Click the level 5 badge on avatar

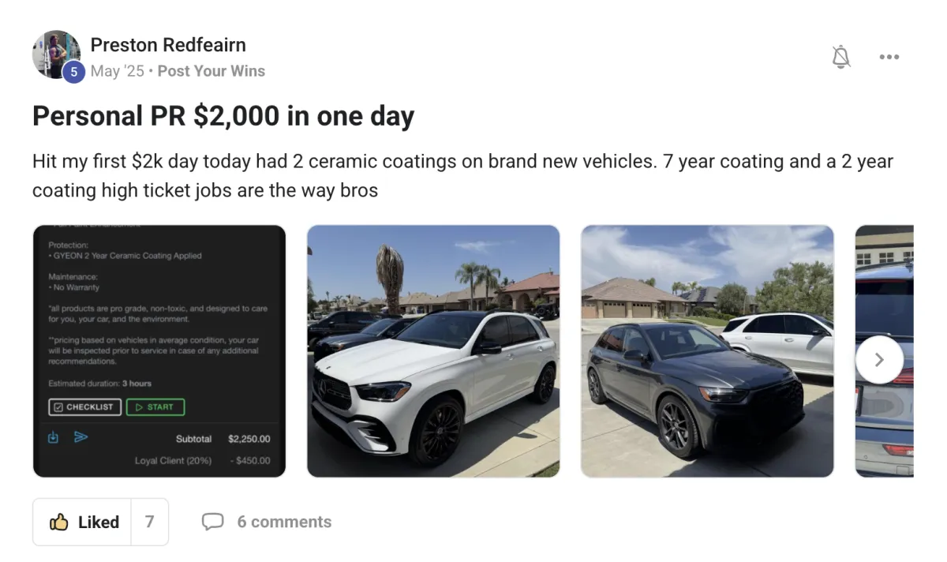(x=73, y=72)
